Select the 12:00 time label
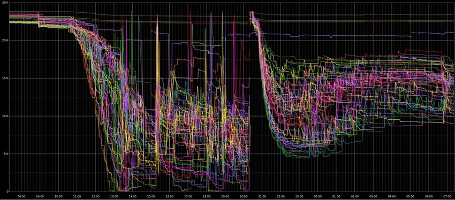 coord(96,196)
